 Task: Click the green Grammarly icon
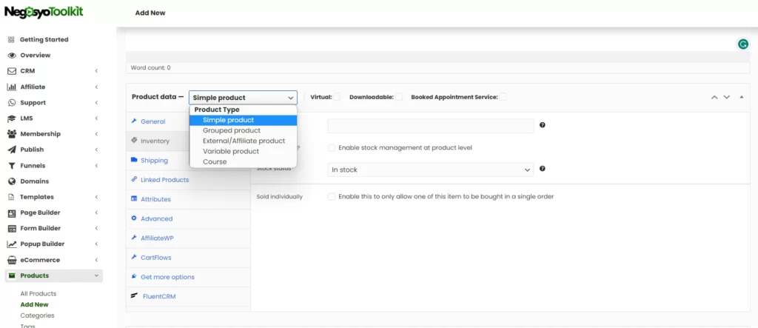(742, 44)
